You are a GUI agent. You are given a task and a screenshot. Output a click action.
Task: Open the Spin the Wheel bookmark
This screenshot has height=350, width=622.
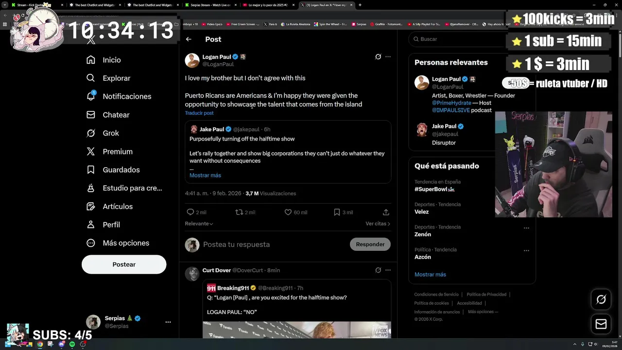330,24
